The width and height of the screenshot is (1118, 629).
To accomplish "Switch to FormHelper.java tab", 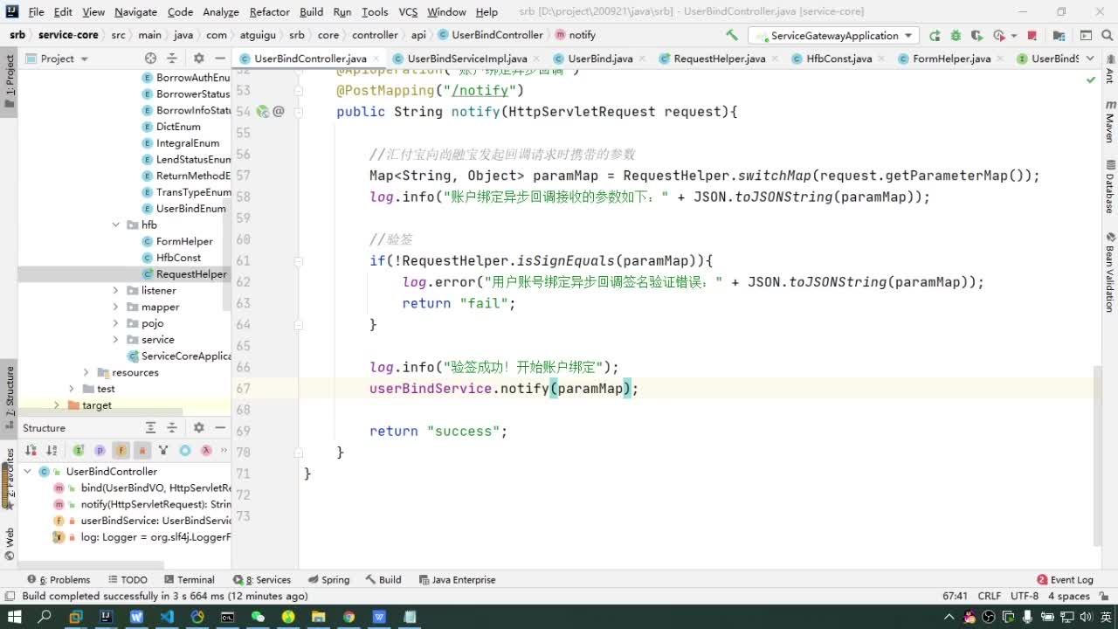I will coord(950,59).
